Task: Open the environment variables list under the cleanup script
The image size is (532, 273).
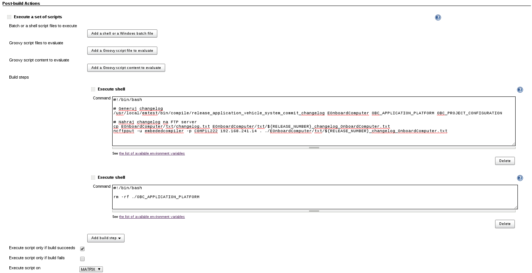Action: (151, 216)
